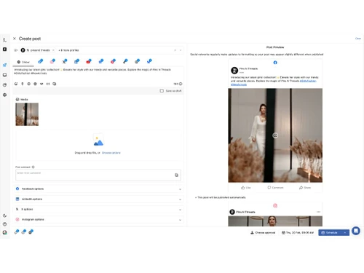364x273 pixels.
Task: Select the uploaded media thumbnail
Action: [27, 114]
